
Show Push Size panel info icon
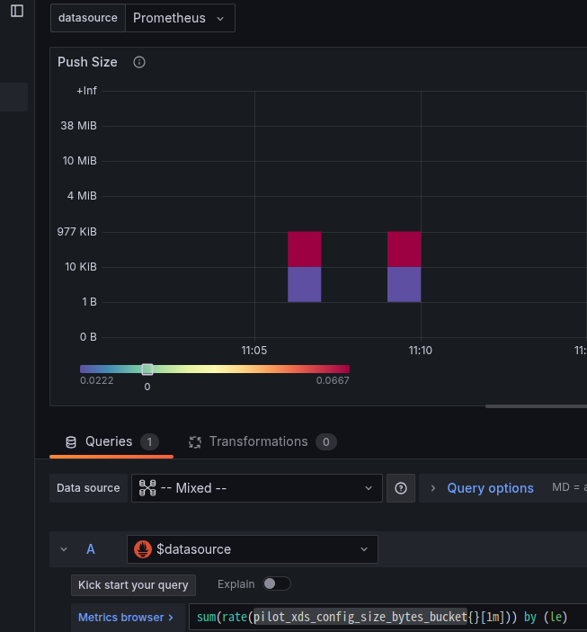(x=139, y=62)
